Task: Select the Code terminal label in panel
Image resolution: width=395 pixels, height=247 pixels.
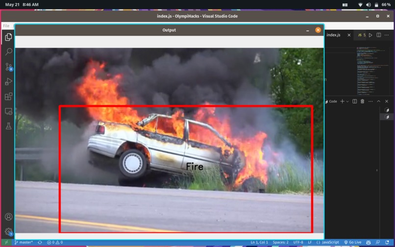Action: coord(331,101)
